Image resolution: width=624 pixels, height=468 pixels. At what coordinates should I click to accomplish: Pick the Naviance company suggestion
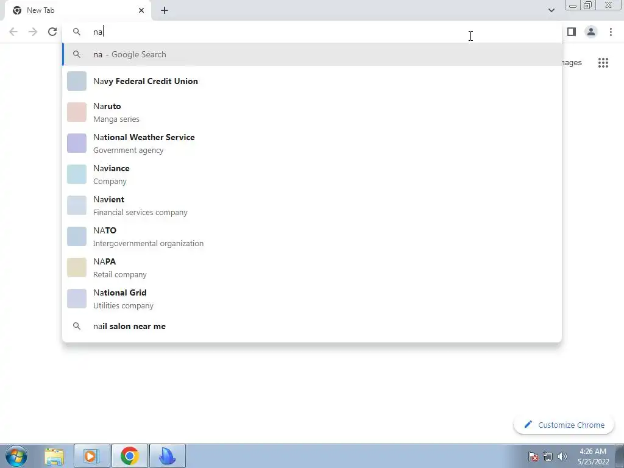pyautogui.click(x=312, y=174)
